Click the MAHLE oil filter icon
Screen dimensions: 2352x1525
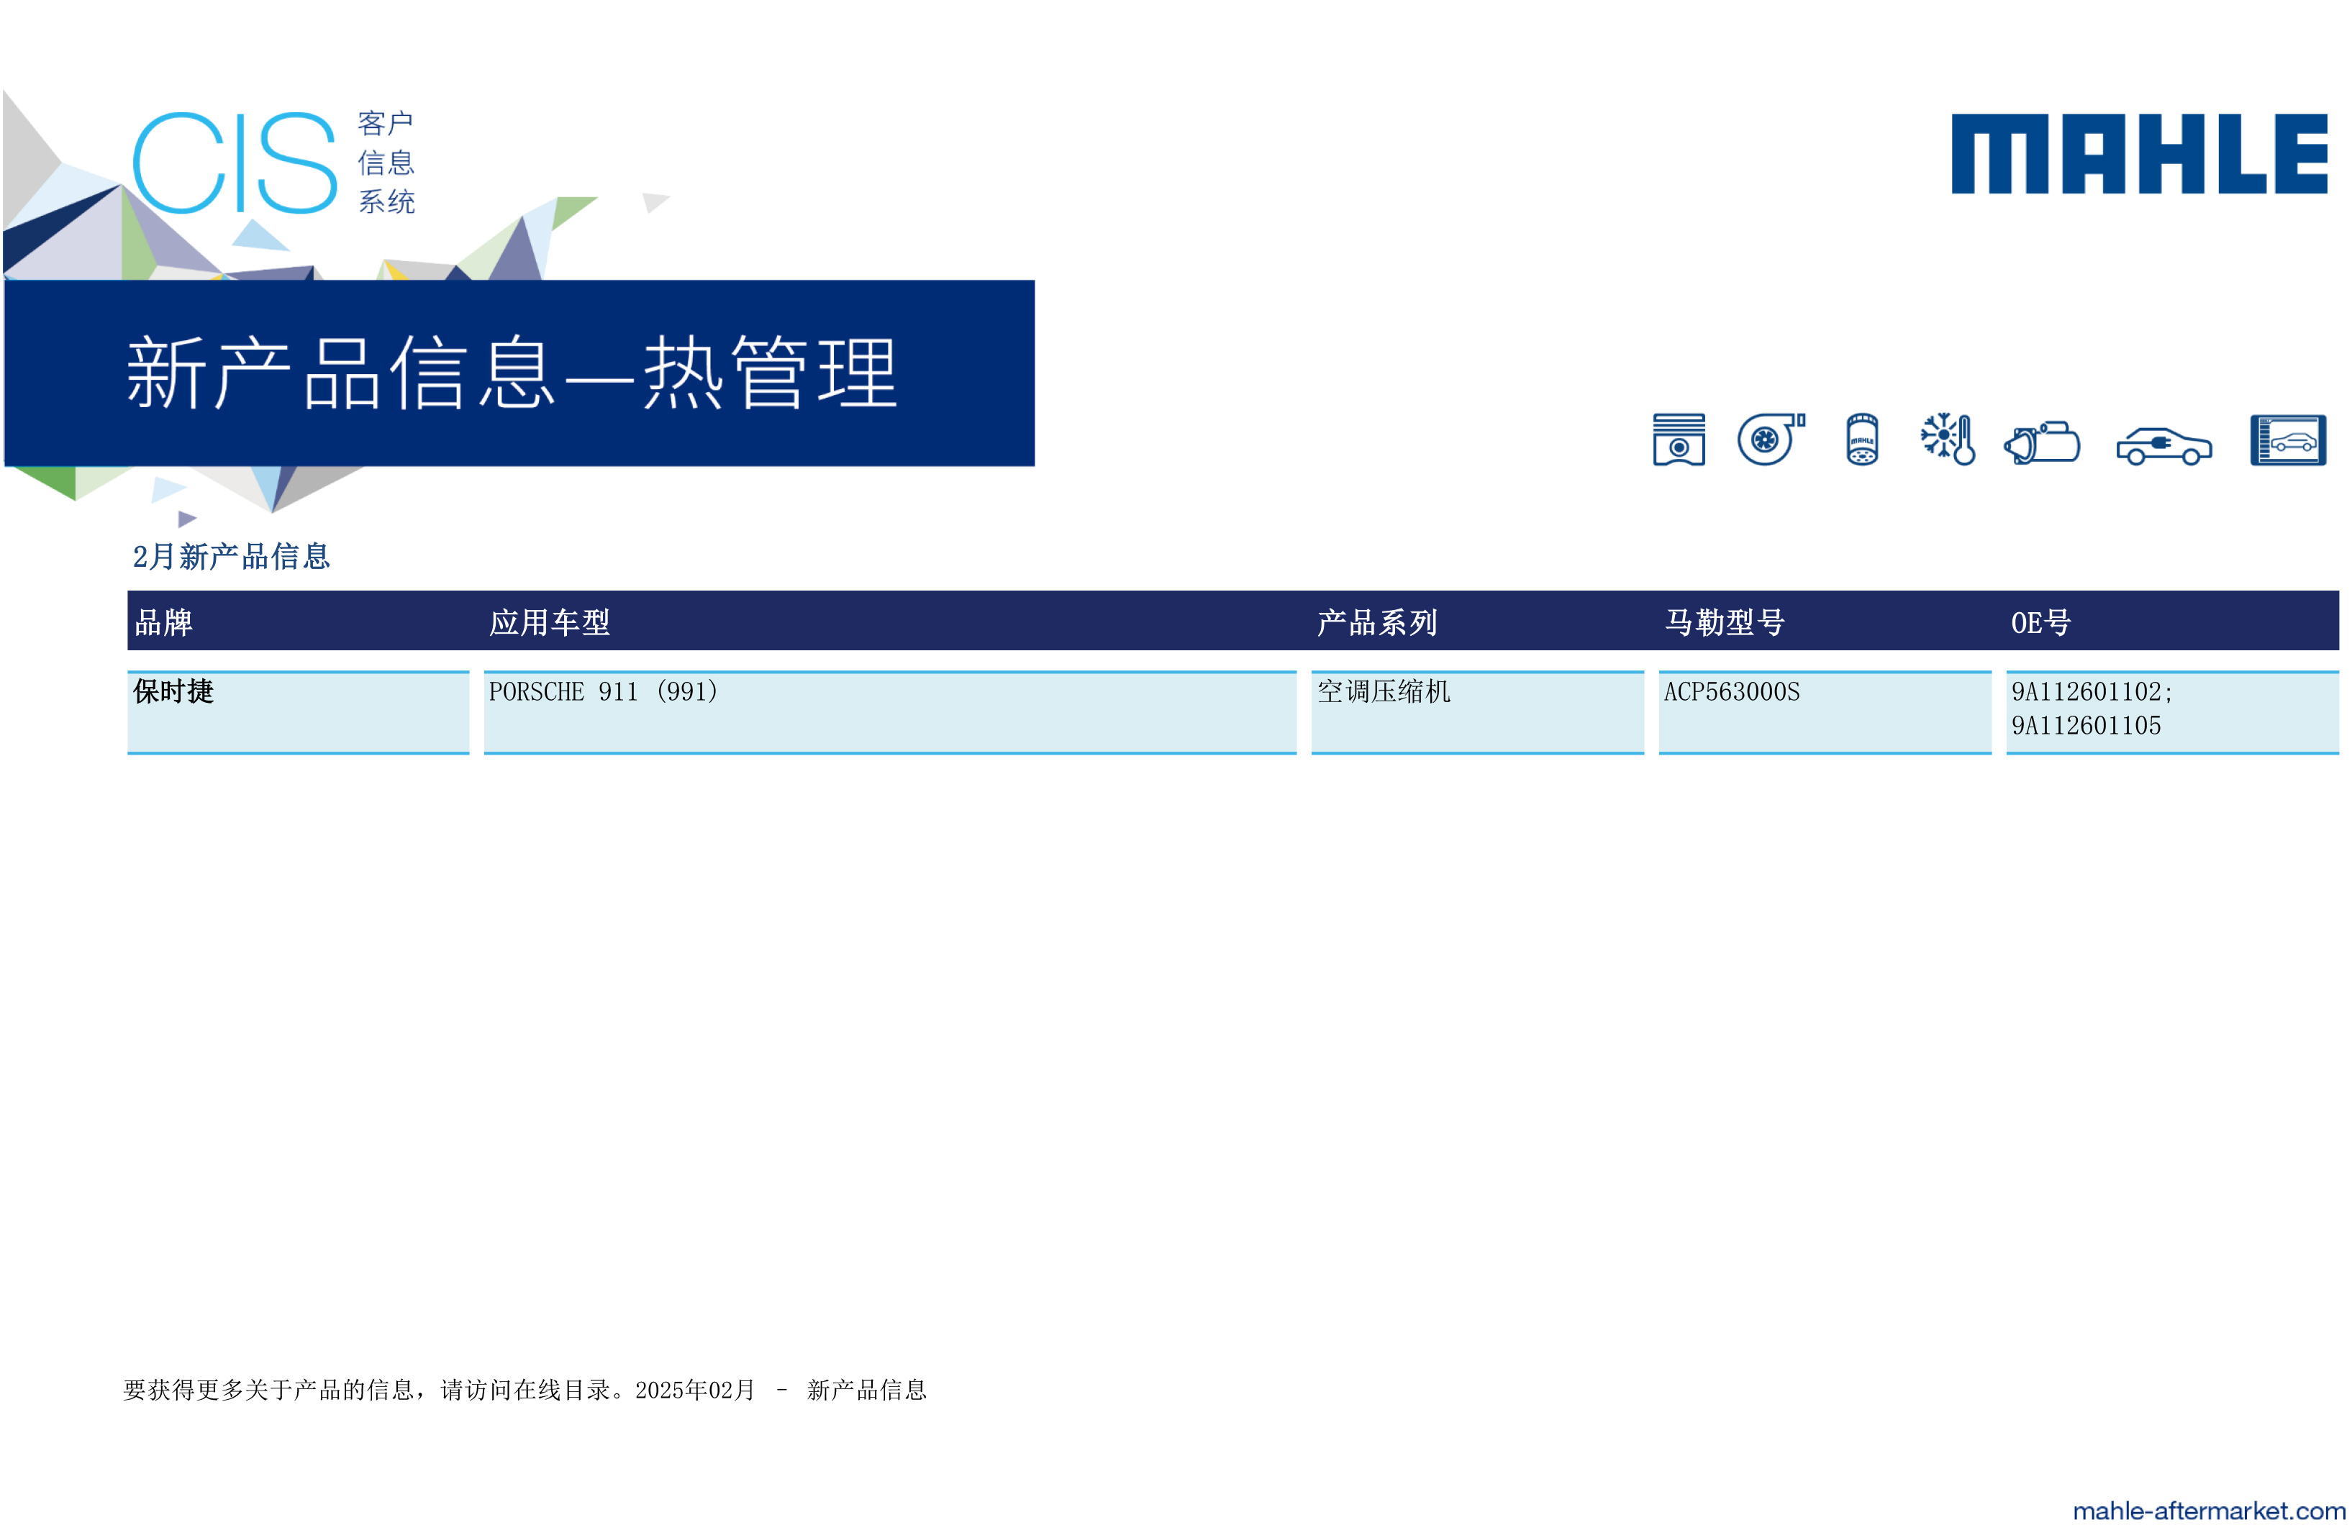coord(1862,439)
